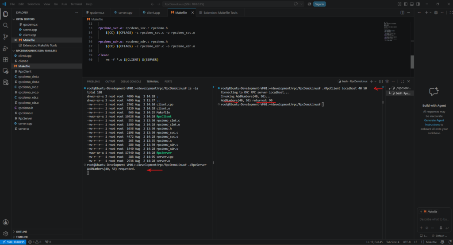Switch to the server.cpp editor tab
The image size is (453, 245).
(124, 13)
